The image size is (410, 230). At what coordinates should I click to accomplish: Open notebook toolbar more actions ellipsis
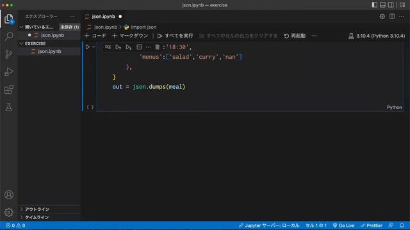coord(314,36)
